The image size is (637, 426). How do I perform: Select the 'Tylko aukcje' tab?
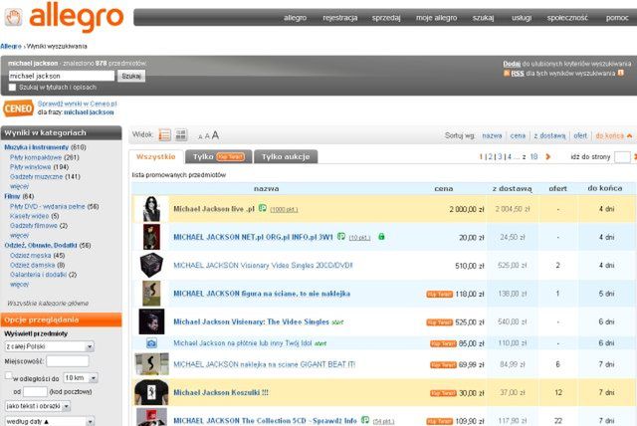[x=286, y=156]
